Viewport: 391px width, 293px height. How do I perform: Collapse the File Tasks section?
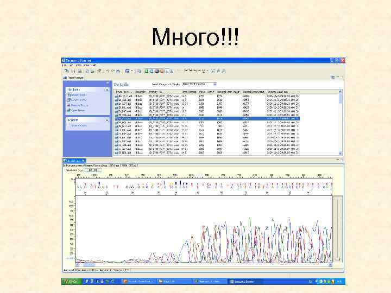pyautogui.click(x=107, y=90)
